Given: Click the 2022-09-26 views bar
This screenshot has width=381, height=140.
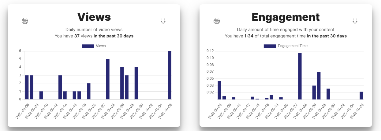Looking at the screenshot, I should (x=122, y=83).
